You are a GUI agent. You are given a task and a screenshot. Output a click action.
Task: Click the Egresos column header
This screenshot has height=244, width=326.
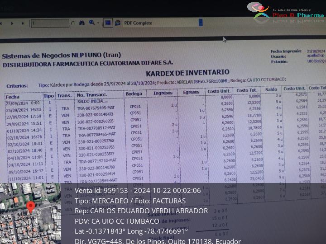(191, 92)
